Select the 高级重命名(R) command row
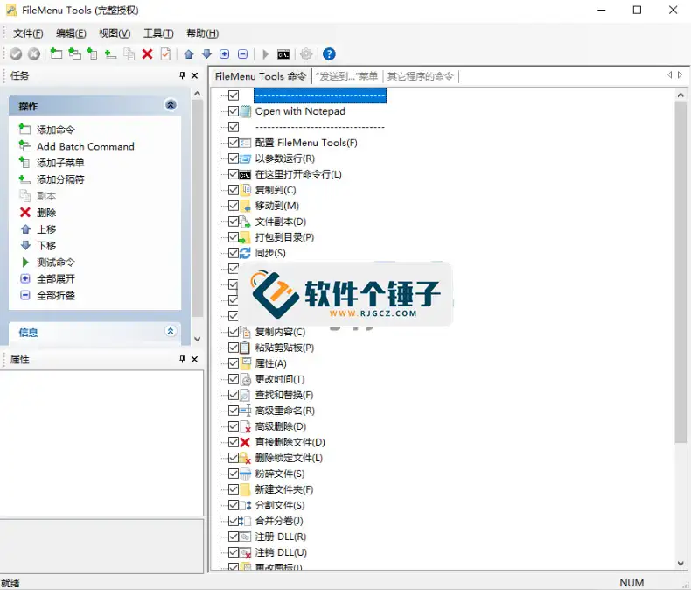The width and height of the screenshot is (691, 590). click(284, 411)
